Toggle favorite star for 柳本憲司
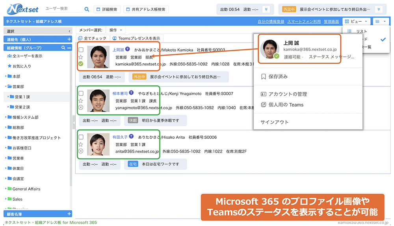 [81, 101]
